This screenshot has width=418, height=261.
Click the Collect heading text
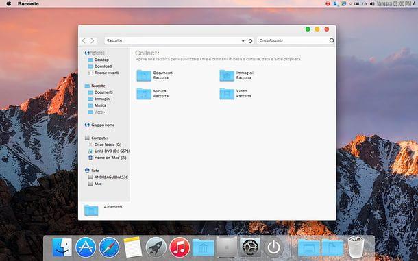(147, 53)
